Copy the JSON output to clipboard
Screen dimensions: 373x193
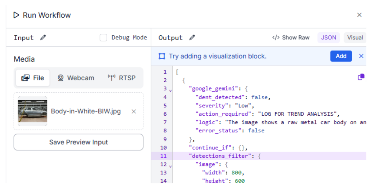pyautogui.click(x=361, y=77)
